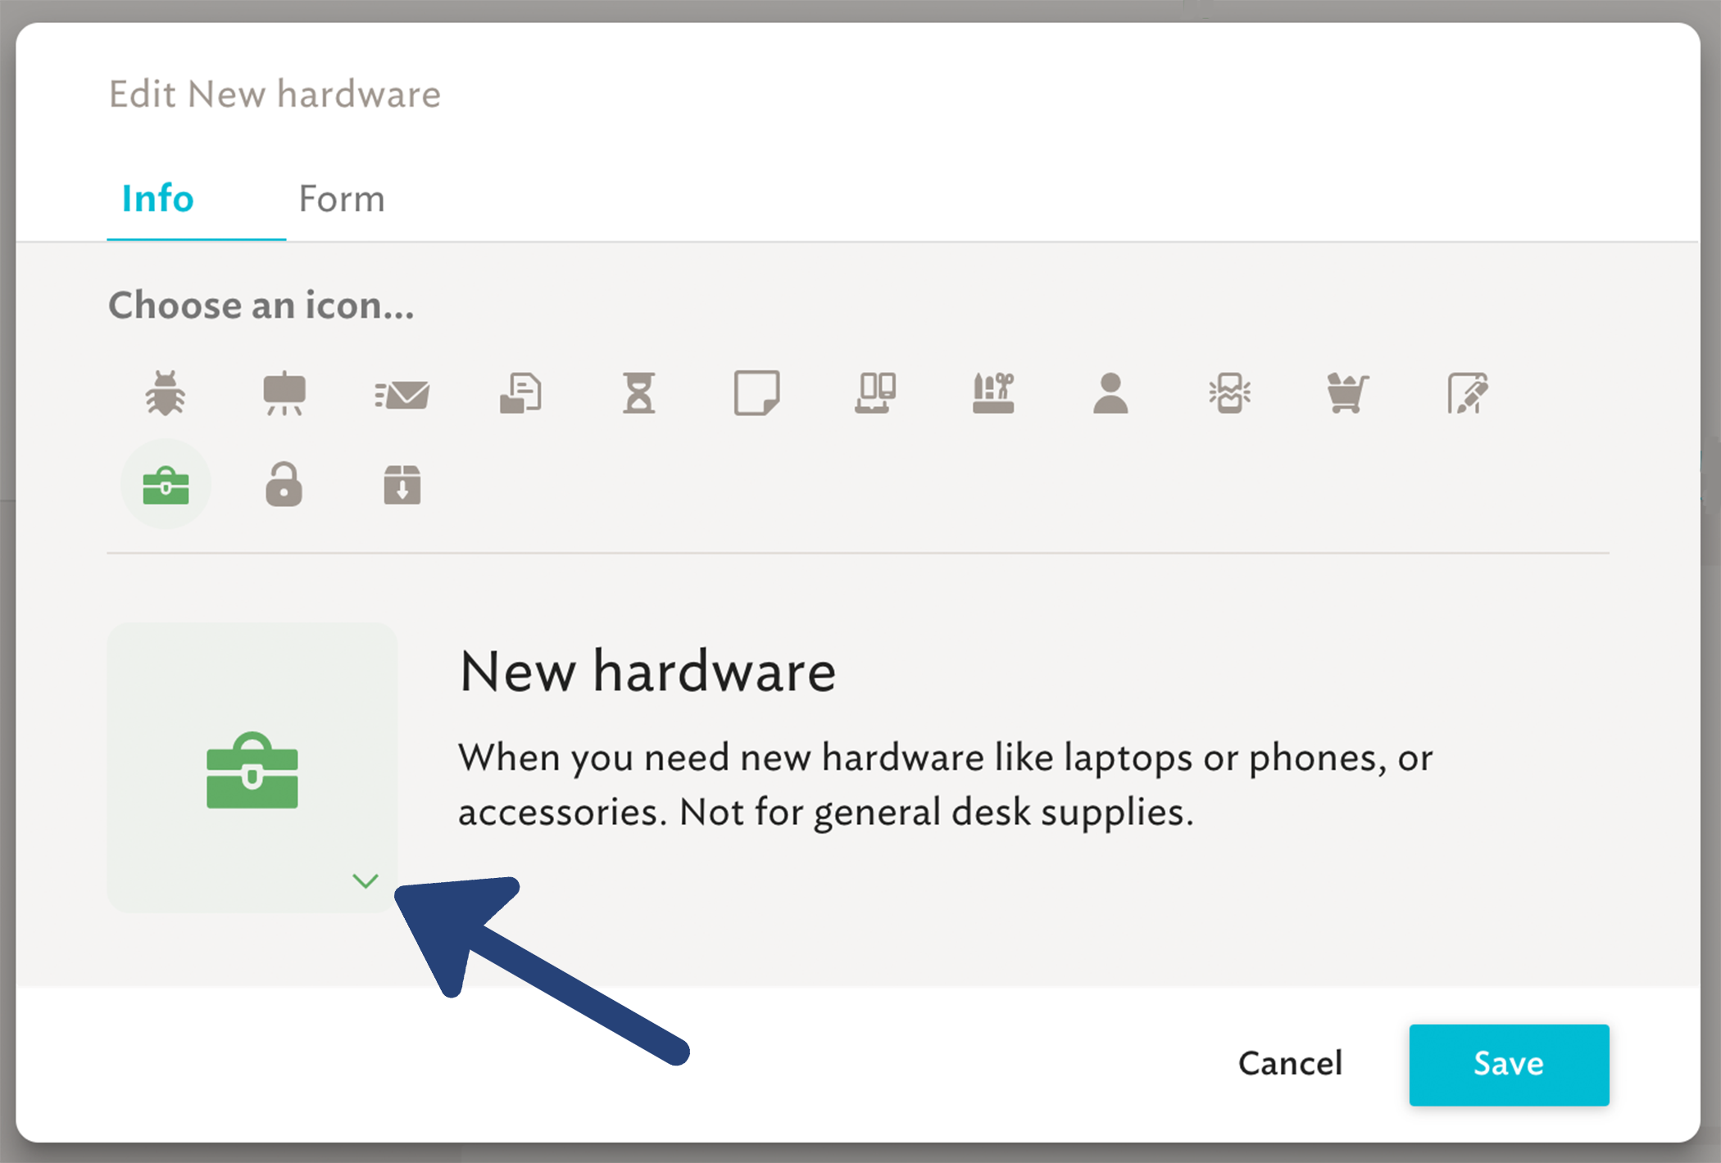The image size is (1721, 1163).
Task: Click the Choose an icon label
Action: click(x=261, y=305)
